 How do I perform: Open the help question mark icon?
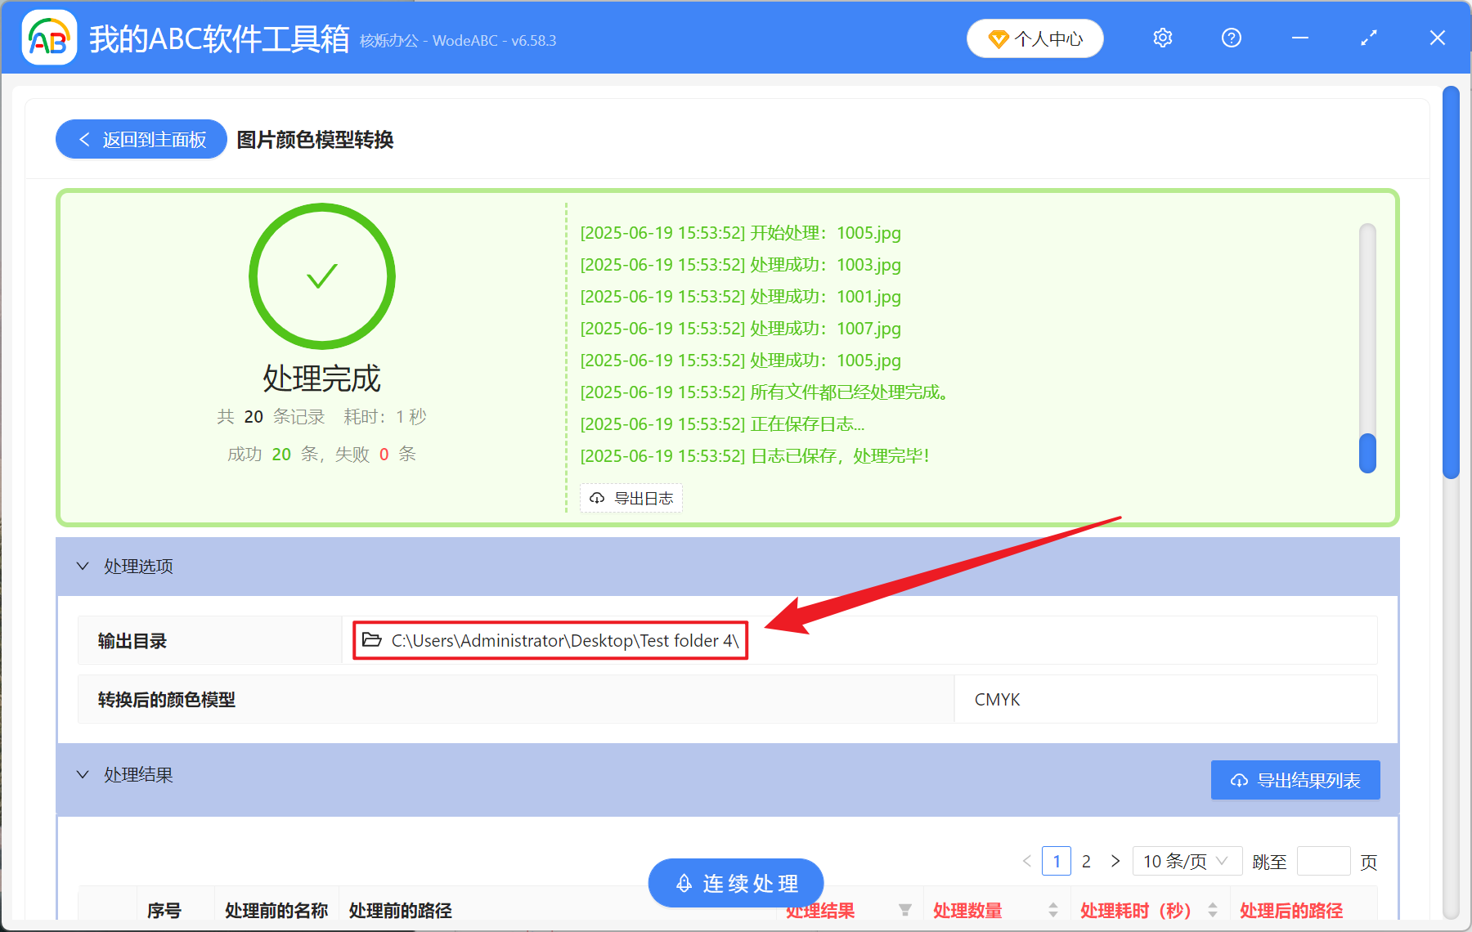point(1231,38)
